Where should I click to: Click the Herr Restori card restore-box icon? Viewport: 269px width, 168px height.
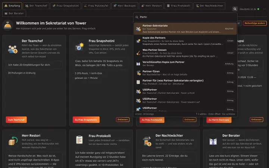click(13, 141)
